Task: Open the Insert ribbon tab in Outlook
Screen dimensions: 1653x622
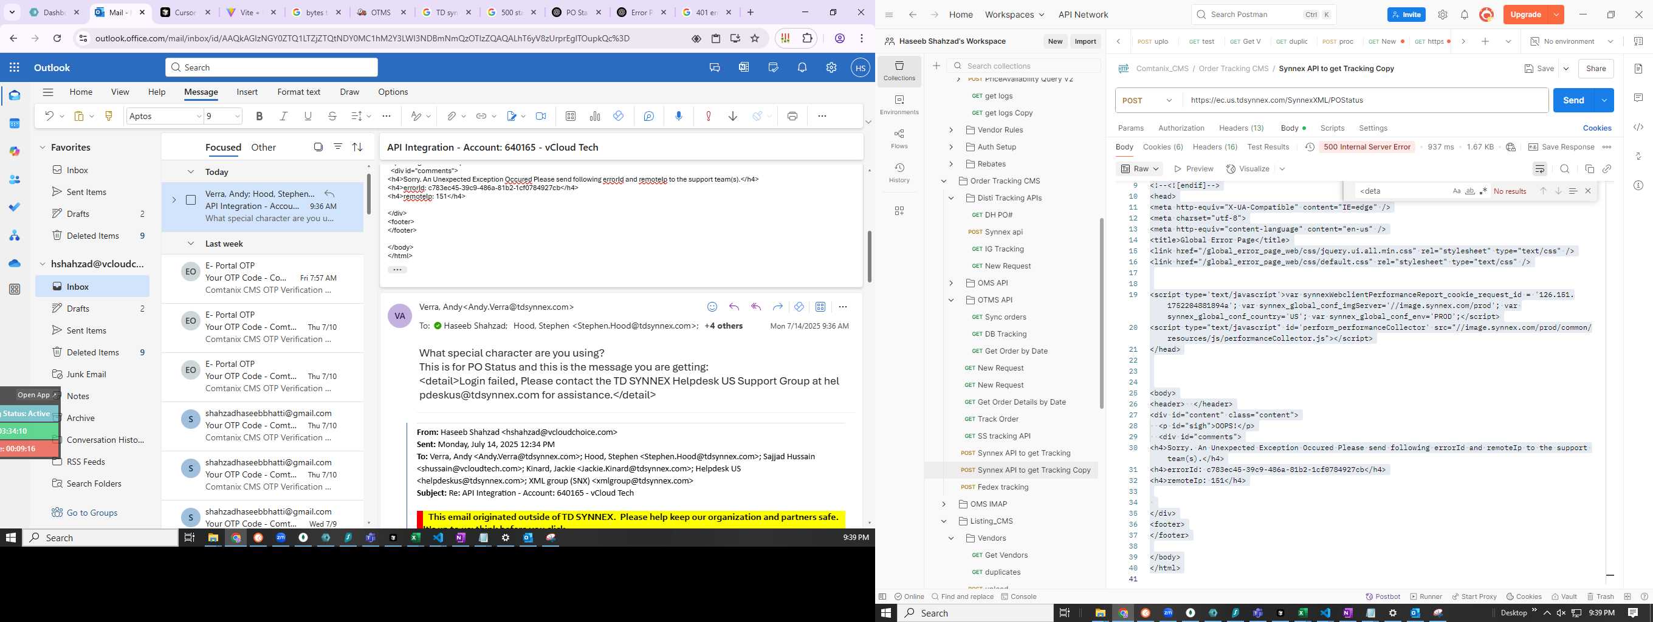Action: point(247,92)
